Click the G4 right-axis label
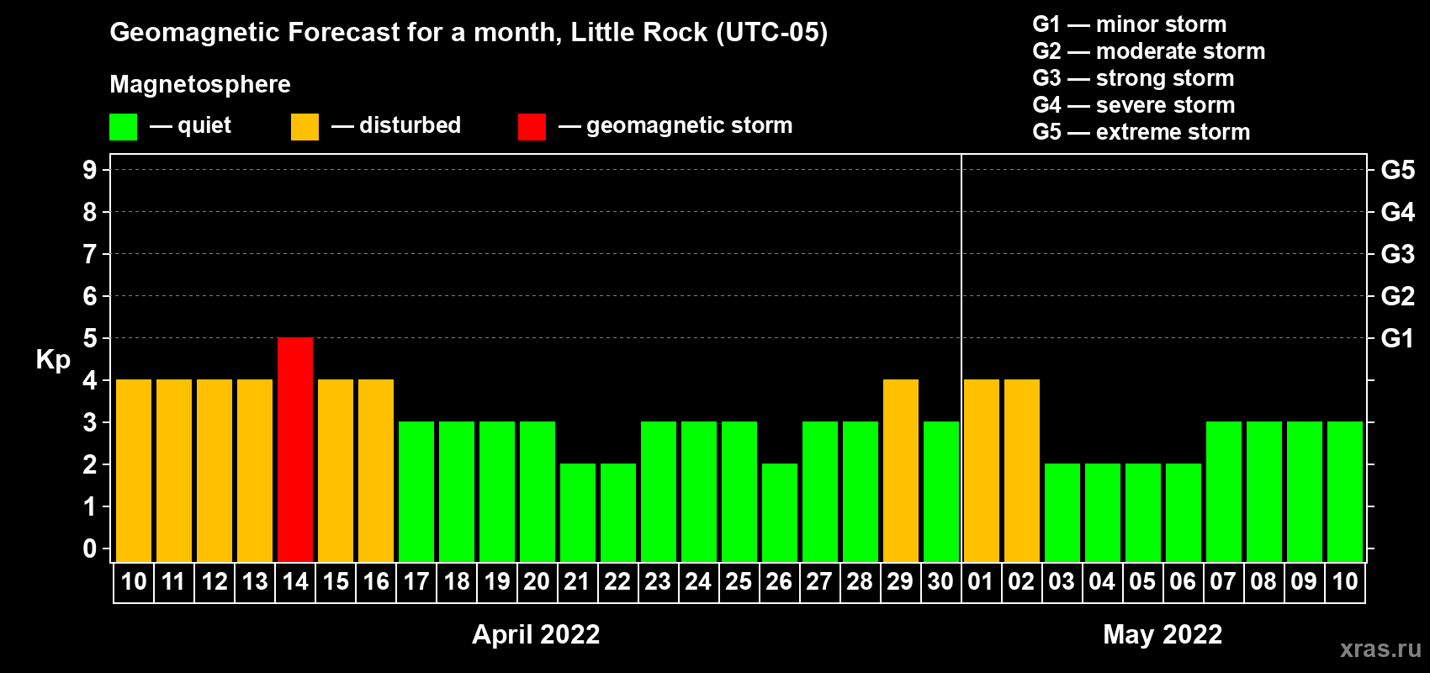This screenshot has height=673, width=1430. pyautogui.click(x=1398, y=212)
